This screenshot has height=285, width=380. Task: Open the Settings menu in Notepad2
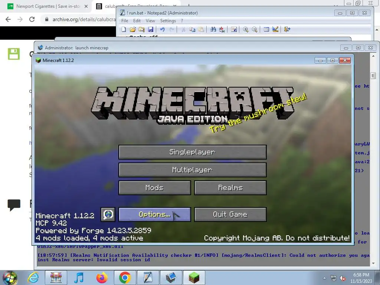pos(168,21)
